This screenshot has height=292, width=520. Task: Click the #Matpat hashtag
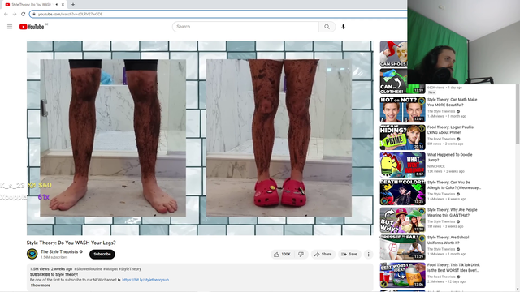[110, 269]
